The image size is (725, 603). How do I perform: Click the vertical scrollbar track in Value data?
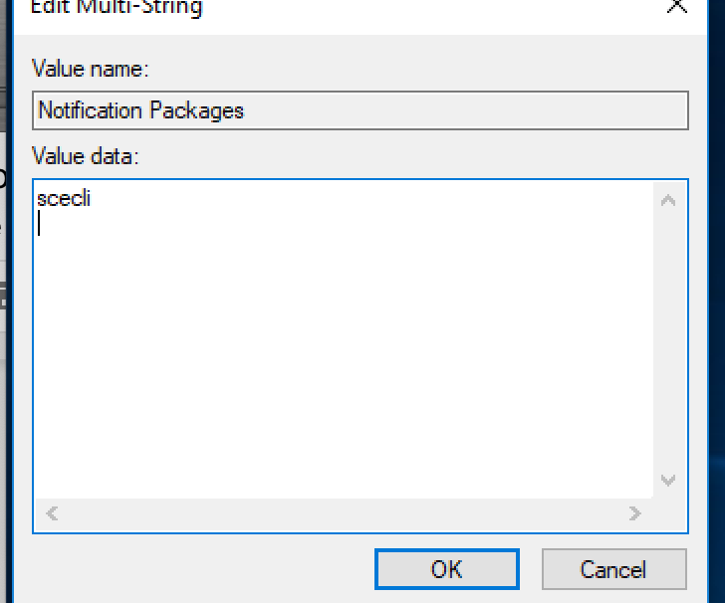pyautogui.click(x=668, y=338)
